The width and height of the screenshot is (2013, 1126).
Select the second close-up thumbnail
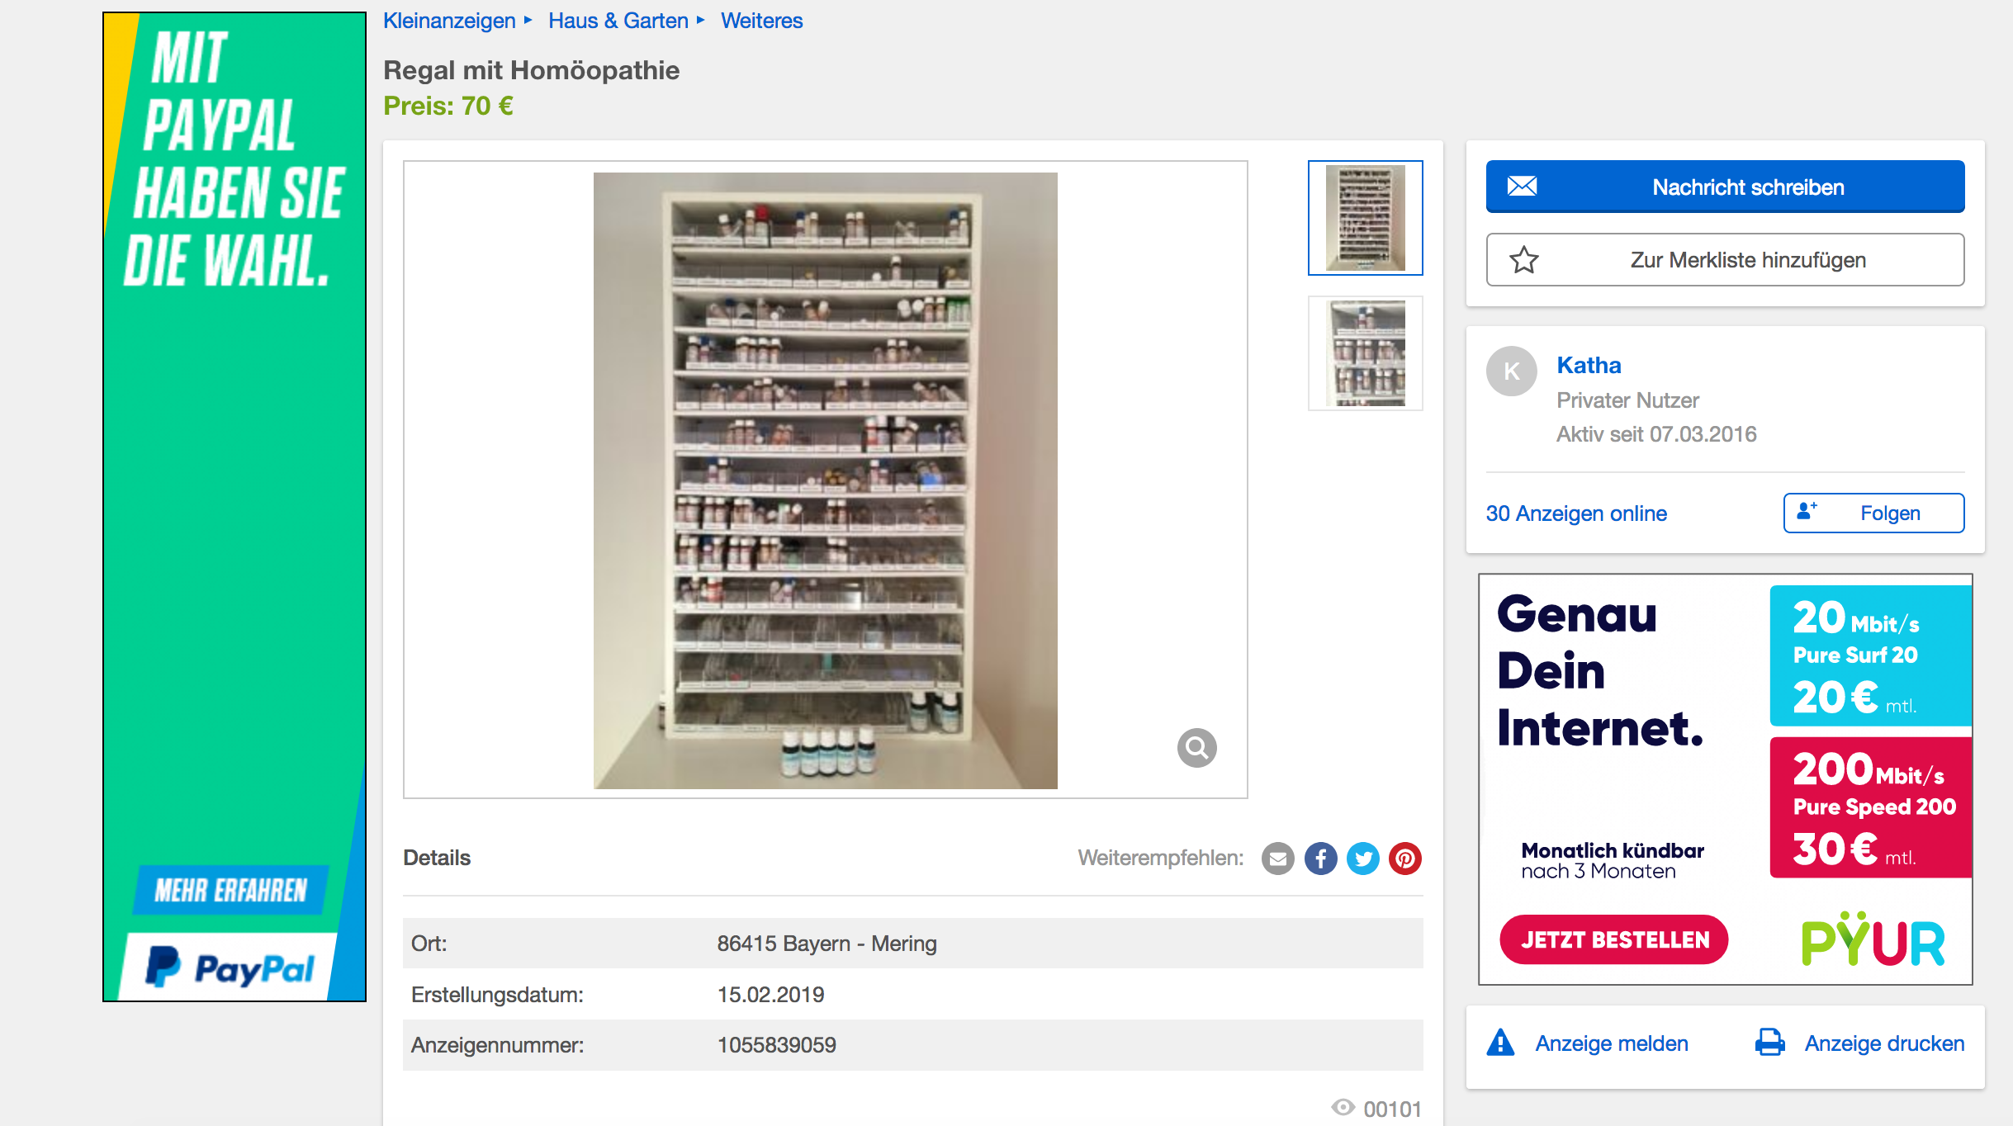point(1365,353)
